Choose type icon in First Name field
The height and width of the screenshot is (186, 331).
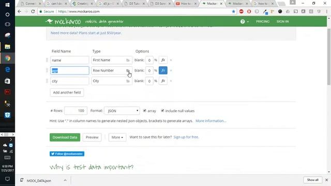point(128,60)
